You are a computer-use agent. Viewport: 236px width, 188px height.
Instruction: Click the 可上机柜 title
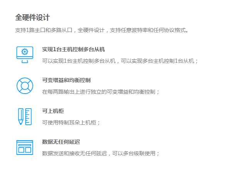point(53,111)
